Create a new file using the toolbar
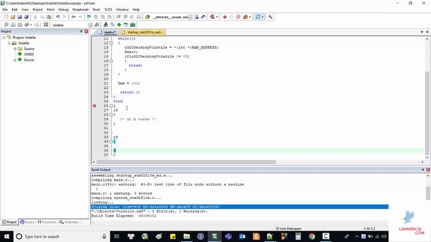Viewport: 431px width, 242px height. coord(6,17)
